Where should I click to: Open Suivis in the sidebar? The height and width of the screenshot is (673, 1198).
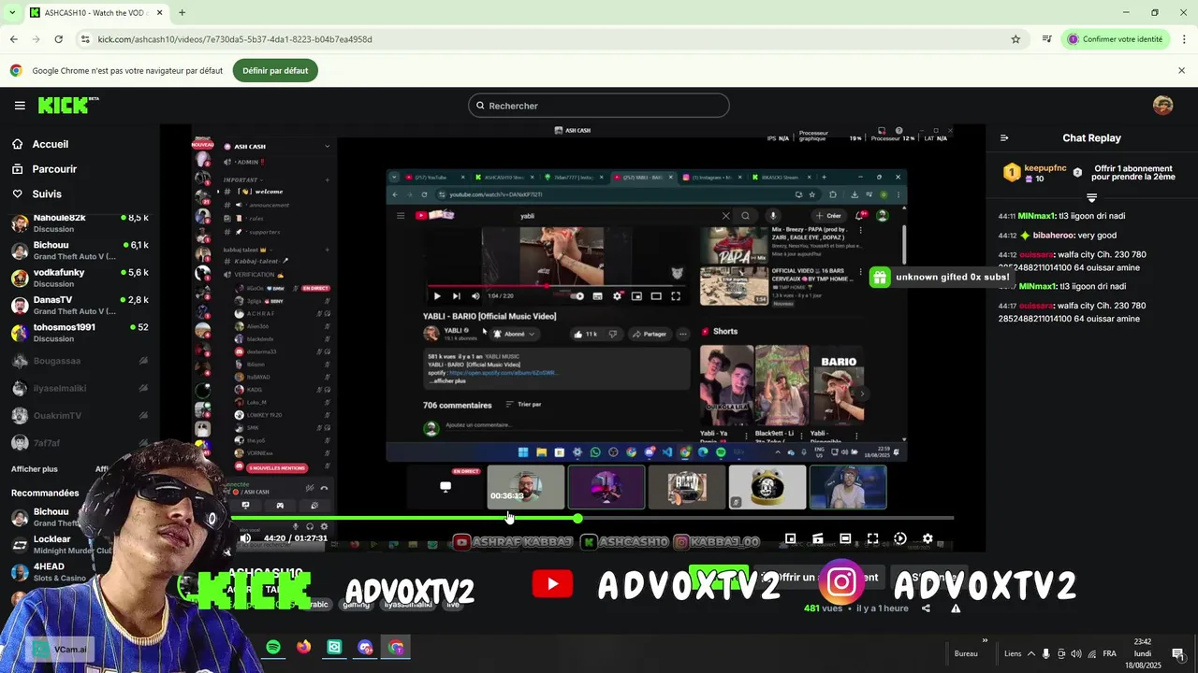tap(47, 193)
